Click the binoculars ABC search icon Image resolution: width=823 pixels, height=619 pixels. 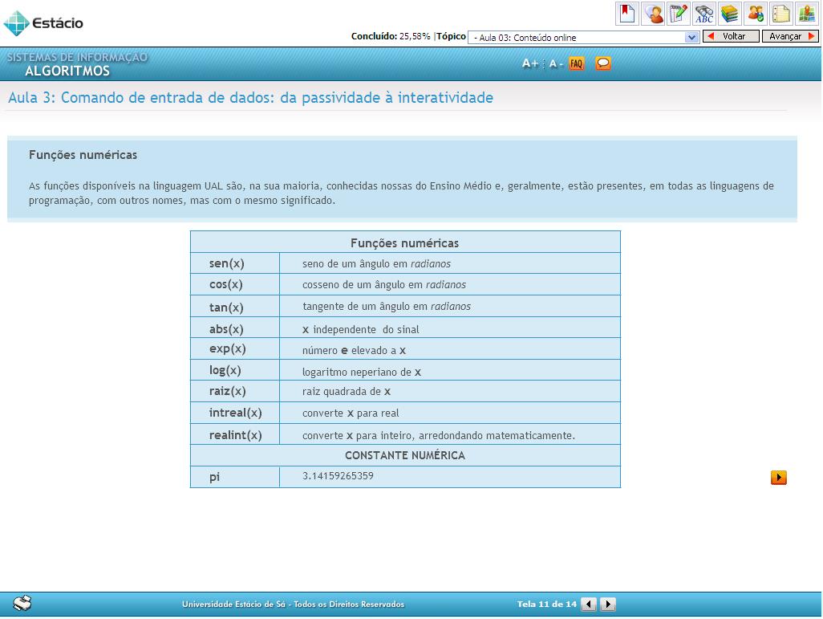[x=704, y=14]
